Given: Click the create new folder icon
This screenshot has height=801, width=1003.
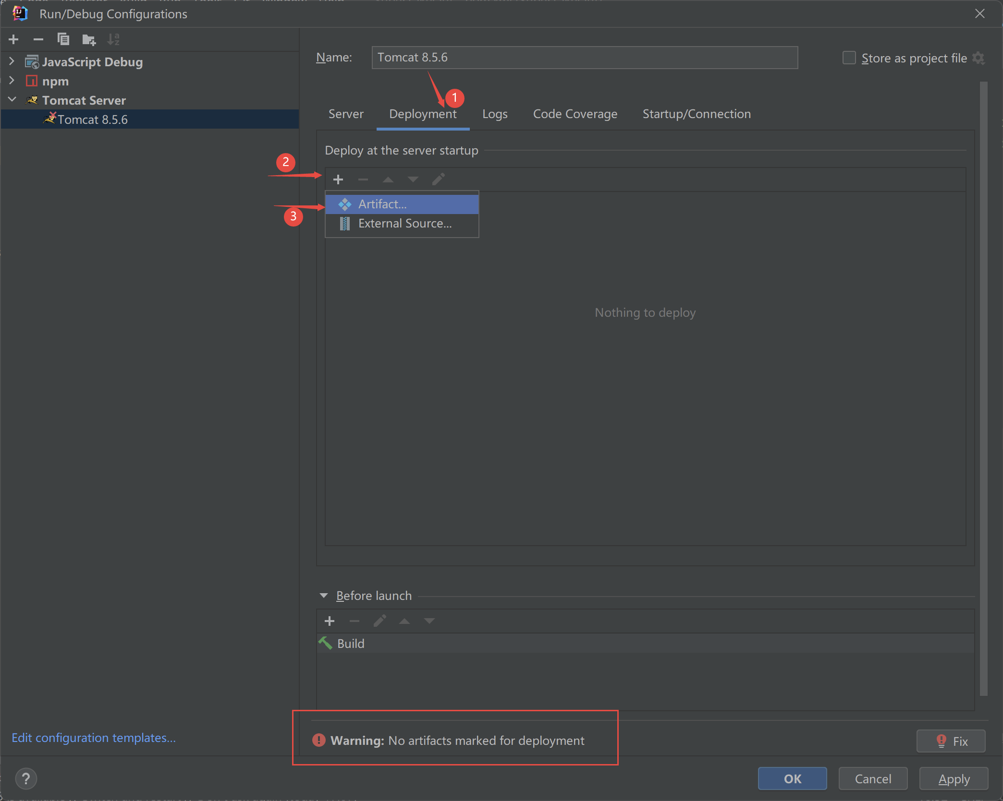Looking at the screenshot, I should point(89,39).
